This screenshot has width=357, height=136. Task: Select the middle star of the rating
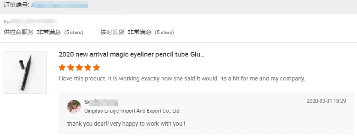79,68
